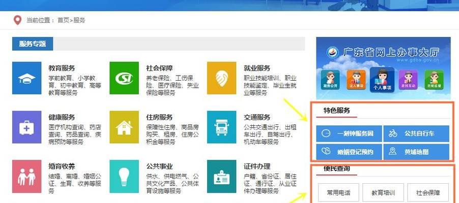459x203 pixels.
Task: Open the 公共自行车 service button
Action: pyautogui.click(x=416, y=134)
